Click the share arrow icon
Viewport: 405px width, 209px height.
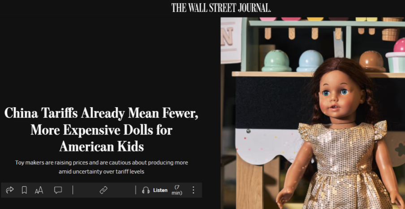click(9, 190)
